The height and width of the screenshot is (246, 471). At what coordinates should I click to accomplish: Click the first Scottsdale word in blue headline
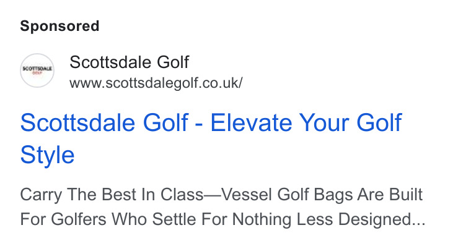(77, 122)
